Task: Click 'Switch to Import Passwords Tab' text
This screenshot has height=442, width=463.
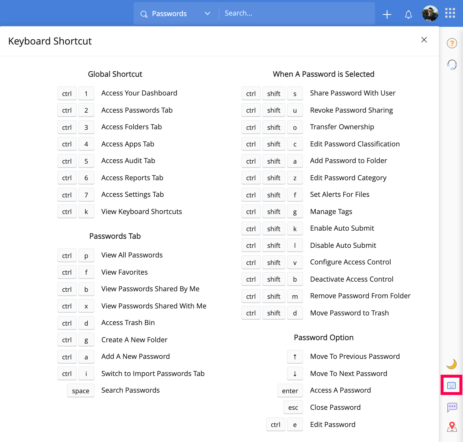Action: point(153,374)
